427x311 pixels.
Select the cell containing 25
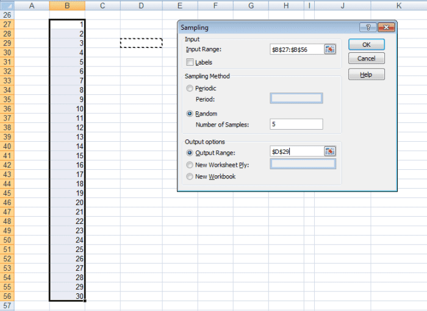tap(67, 250)
